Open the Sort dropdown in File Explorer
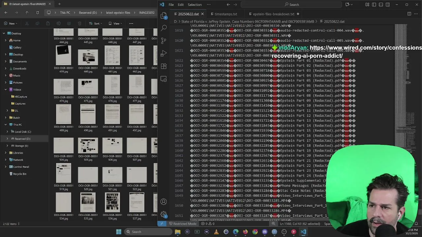The width and height of the screenshot is (422, 237). point(96,23)
